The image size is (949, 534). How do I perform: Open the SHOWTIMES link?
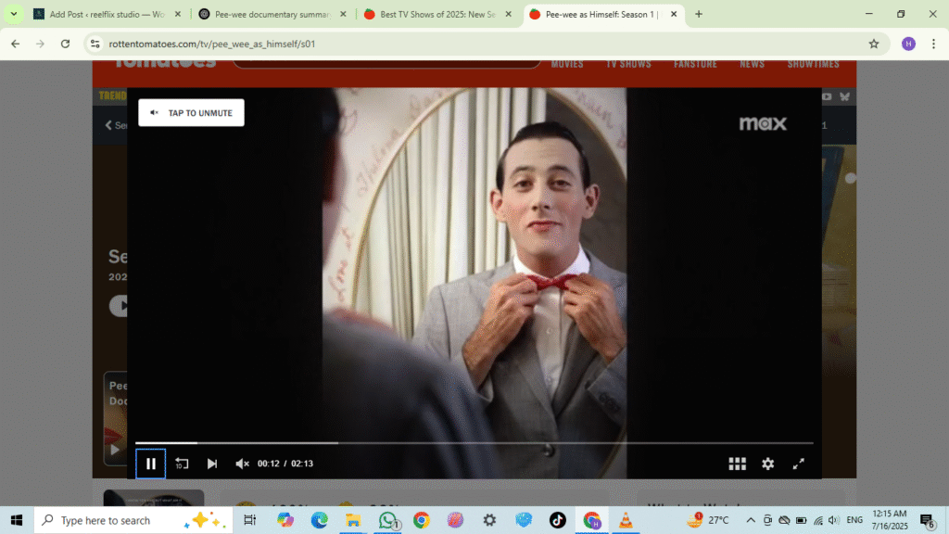click(x=814, y=64)
